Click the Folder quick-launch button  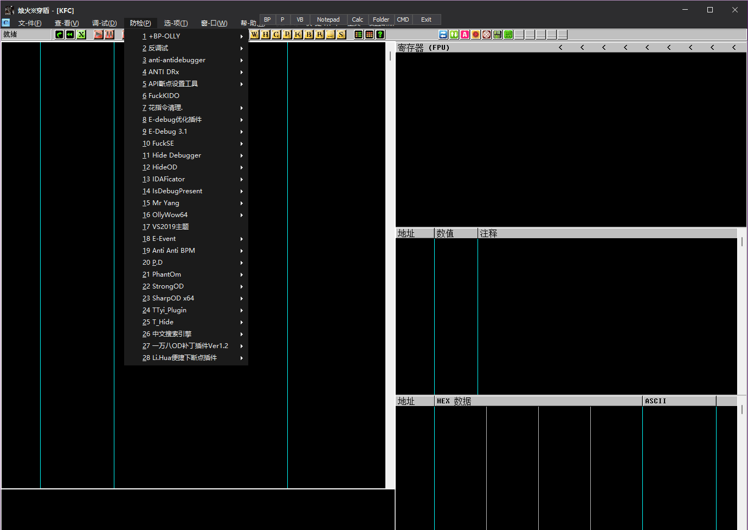tap(381, 19)
